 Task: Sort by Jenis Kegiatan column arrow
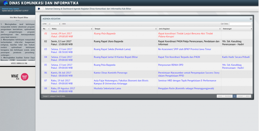[220, 29]
